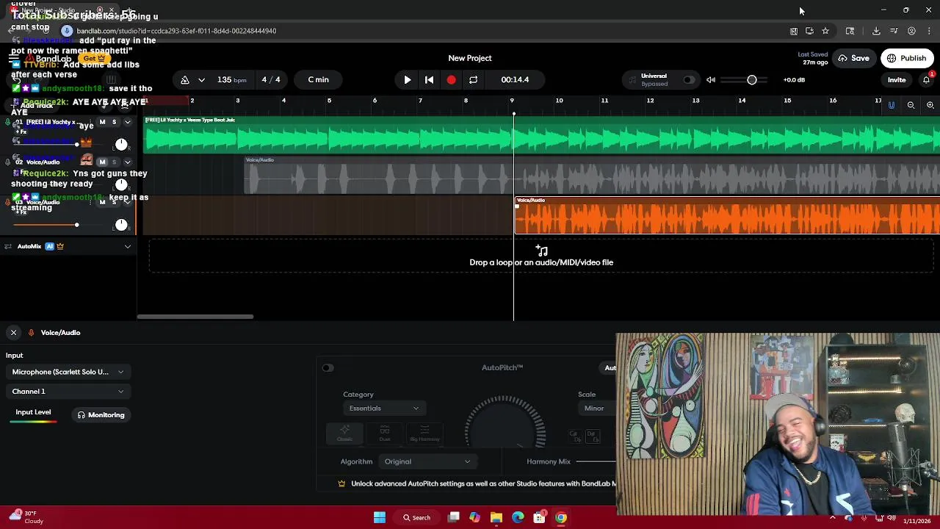Change the 4 / 4 time signature

coord(271,79)
